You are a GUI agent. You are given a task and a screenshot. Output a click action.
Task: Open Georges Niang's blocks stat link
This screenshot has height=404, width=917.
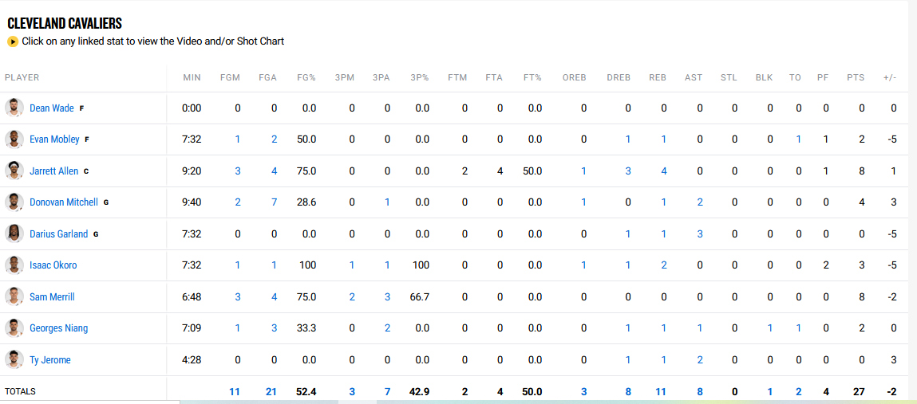[x=770, y=328]
